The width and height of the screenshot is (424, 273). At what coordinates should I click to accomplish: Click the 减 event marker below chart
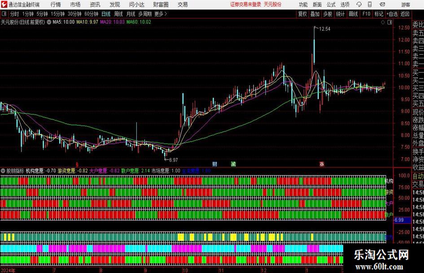point(233,164)
